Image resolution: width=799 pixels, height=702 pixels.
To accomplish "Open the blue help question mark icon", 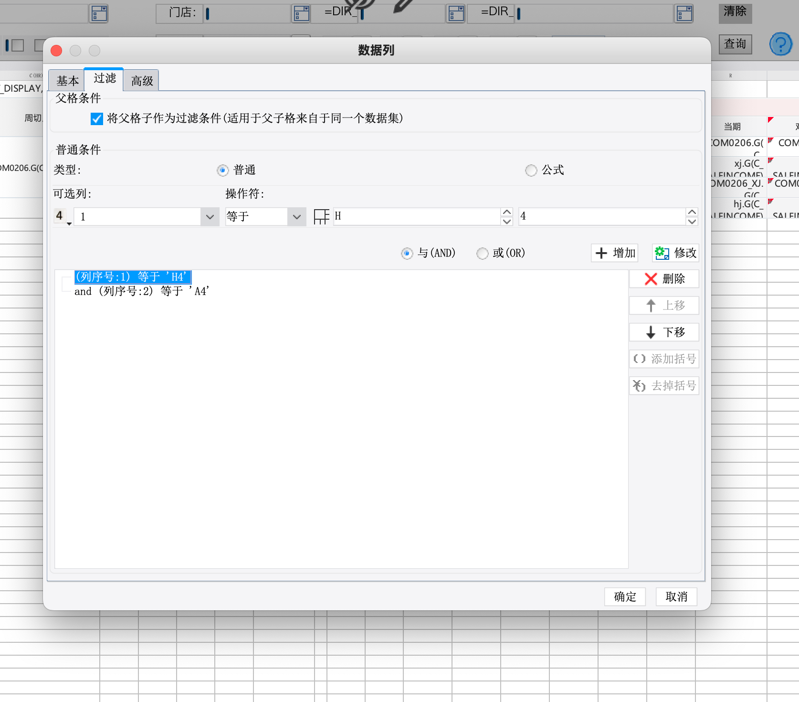I will (x=780, y=44).
